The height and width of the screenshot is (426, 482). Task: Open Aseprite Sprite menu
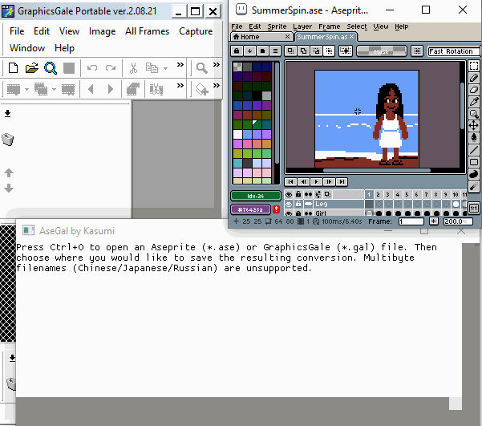(x=277, y=26)
